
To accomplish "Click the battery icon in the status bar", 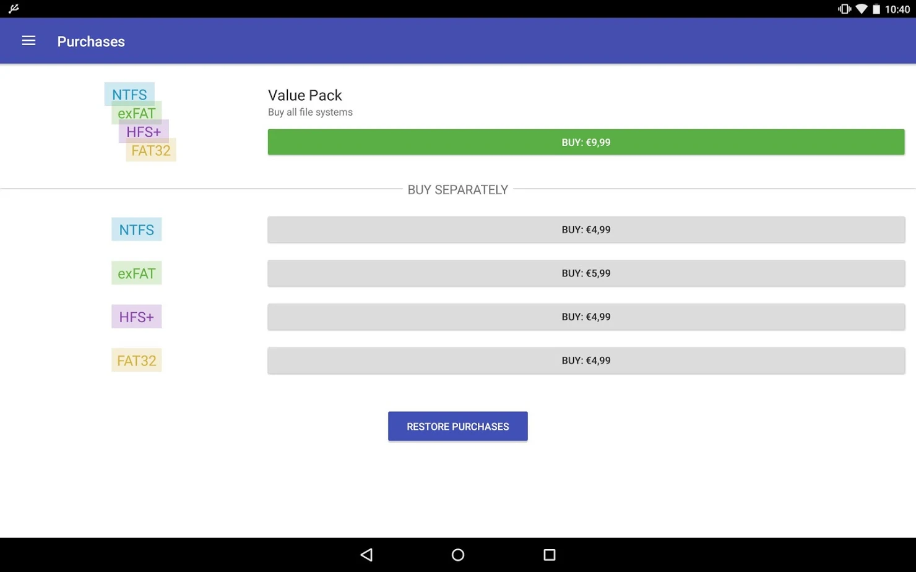I will [878, 9].
